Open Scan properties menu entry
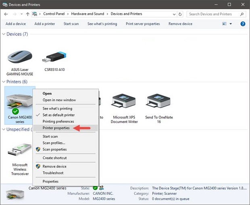 pyautogui.click(x=66, y=149)
